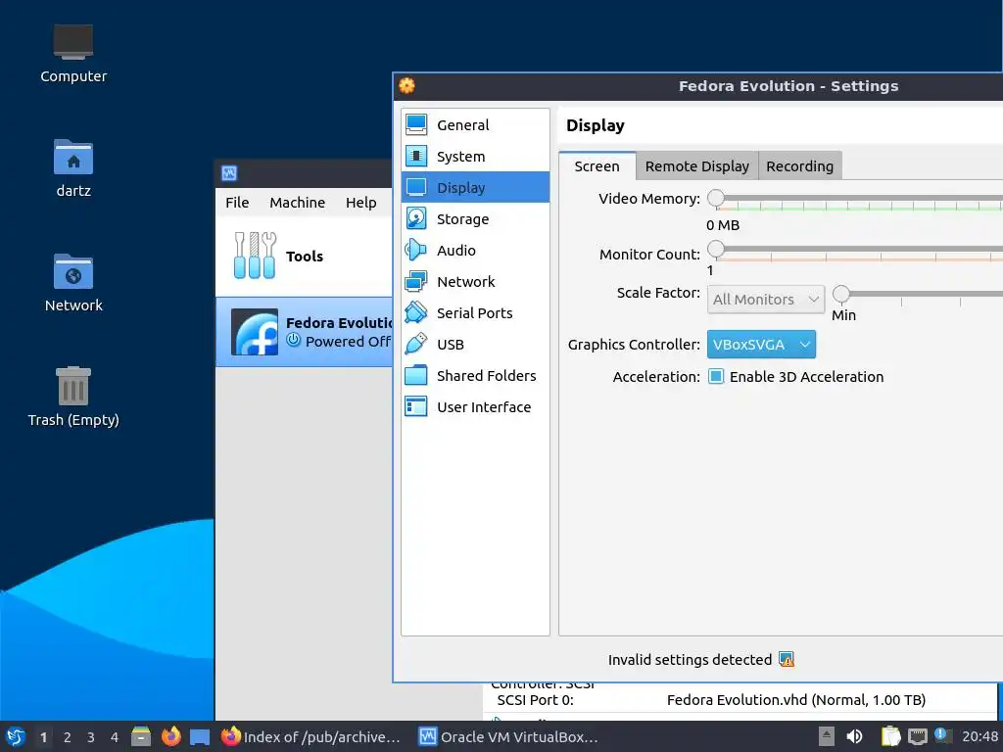Open the File menu in VirtualBox Manager
The width and height of the screenshot is (1003, 752).
[237, 203]
